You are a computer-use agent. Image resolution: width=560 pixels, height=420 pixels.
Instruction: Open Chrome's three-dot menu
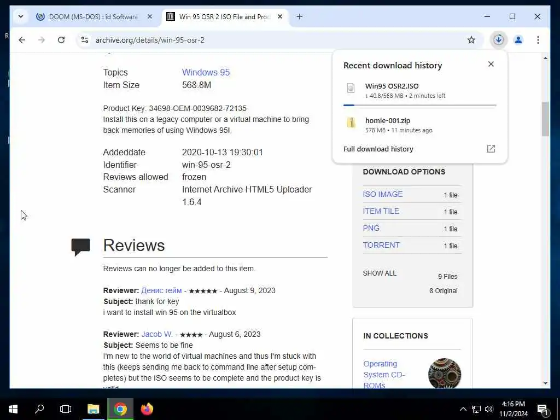point(538,40)
